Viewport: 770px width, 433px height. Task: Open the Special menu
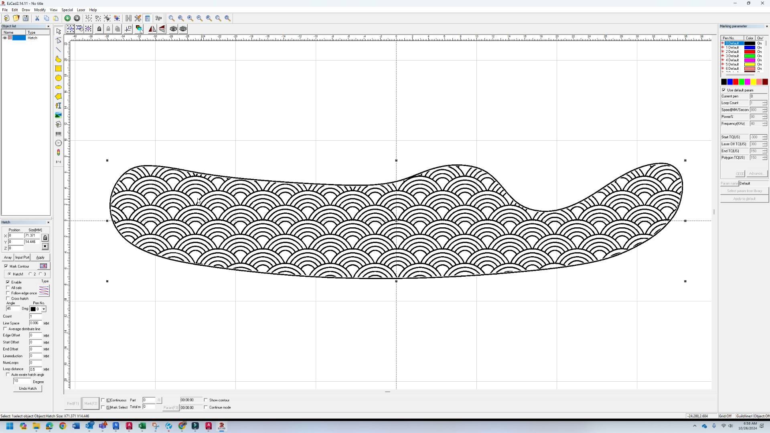[67, 10]
